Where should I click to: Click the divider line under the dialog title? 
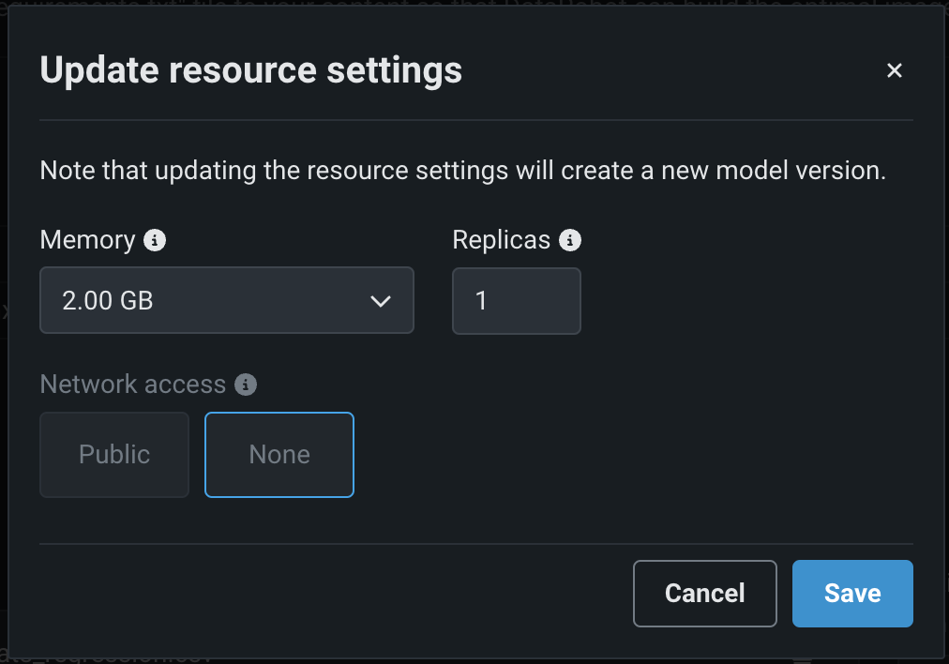[x=475, y=120]
